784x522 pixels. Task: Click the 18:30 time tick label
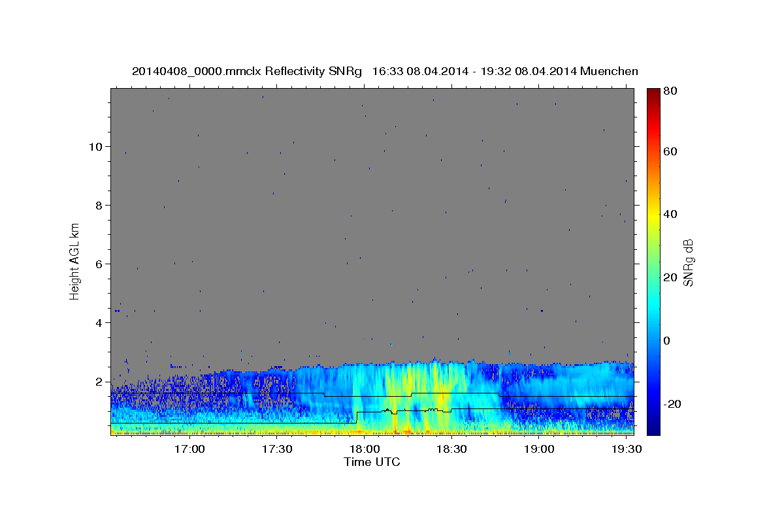pyautogui.click(x=451, y=450)
